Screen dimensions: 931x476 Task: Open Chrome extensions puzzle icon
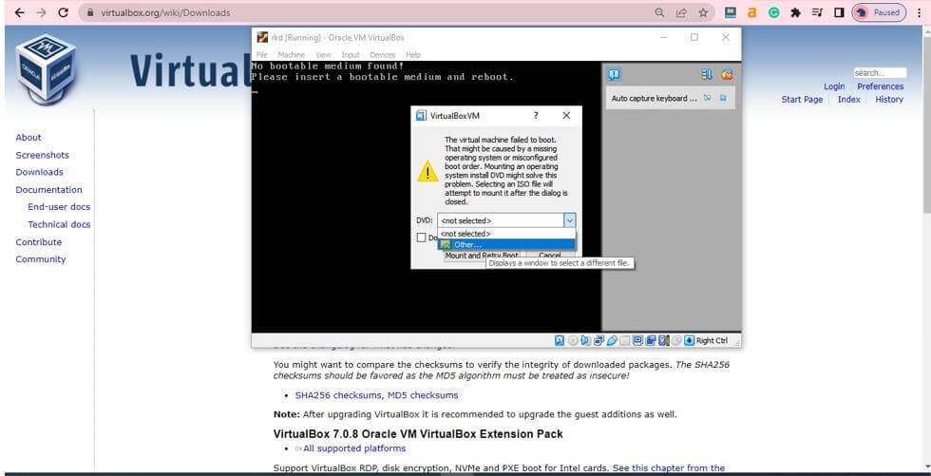(796, 12)
